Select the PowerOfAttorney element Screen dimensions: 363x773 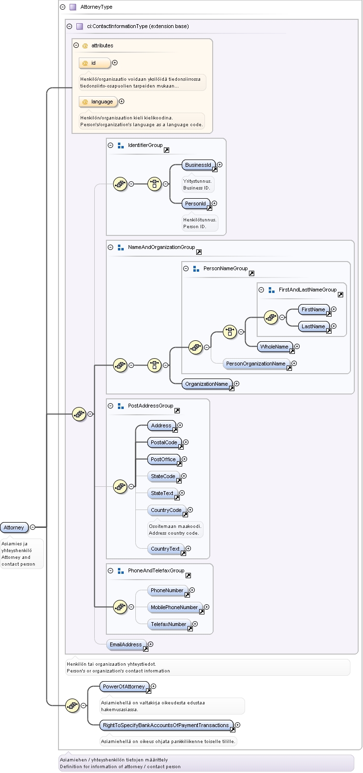(124, 686)
